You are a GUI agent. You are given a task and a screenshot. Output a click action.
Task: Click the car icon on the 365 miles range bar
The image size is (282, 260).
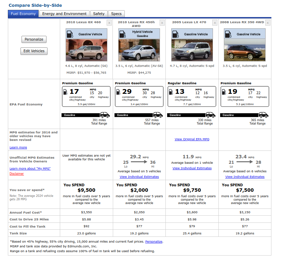(264, 115)
